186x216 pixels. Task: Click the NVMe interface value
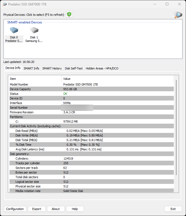click(x=67, y=103)
